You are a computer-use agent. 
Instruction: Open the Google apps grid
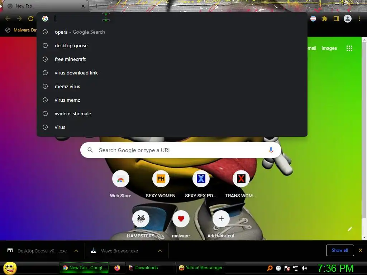[349, 48]
